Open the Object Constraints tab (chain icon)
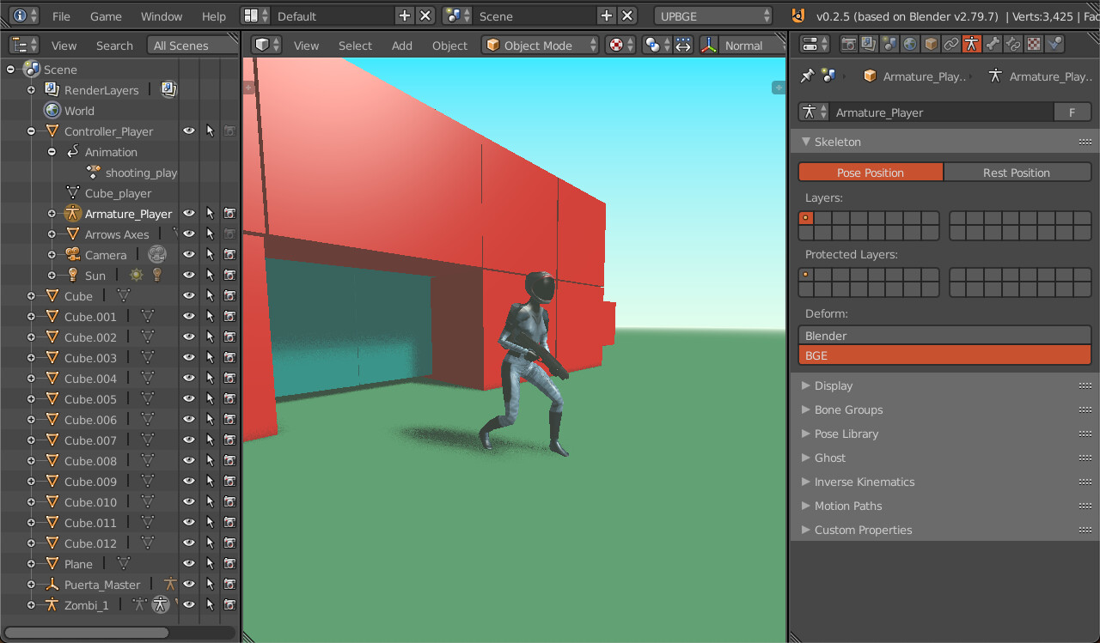1100x643 pixels. 951,45
